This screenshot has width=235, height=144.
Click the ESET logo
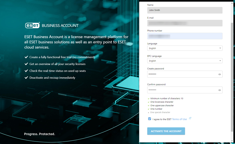32,25
